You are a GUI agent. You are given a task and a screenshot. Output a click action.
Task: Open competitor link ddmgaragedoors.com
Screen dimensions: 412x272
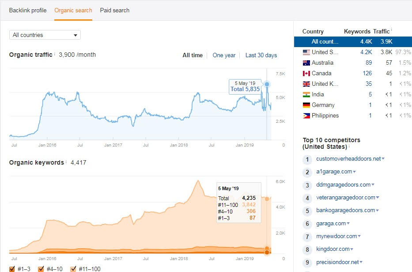tap(344, 184)
